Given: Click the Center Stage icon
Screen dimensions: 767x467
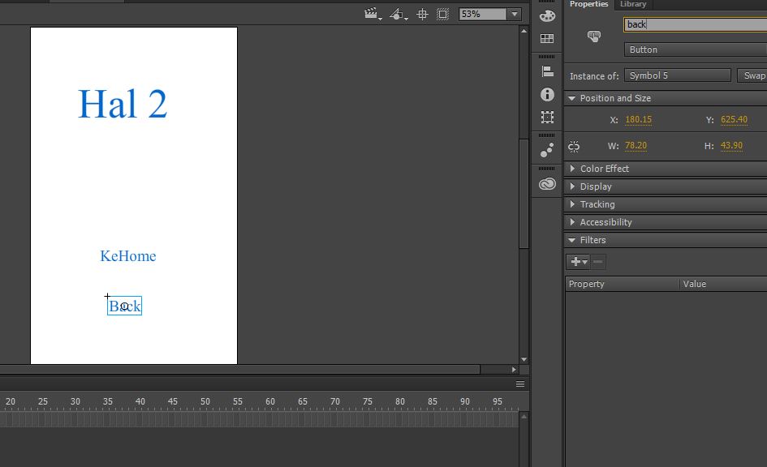Looking at the screenshot, I should [422, 14].
